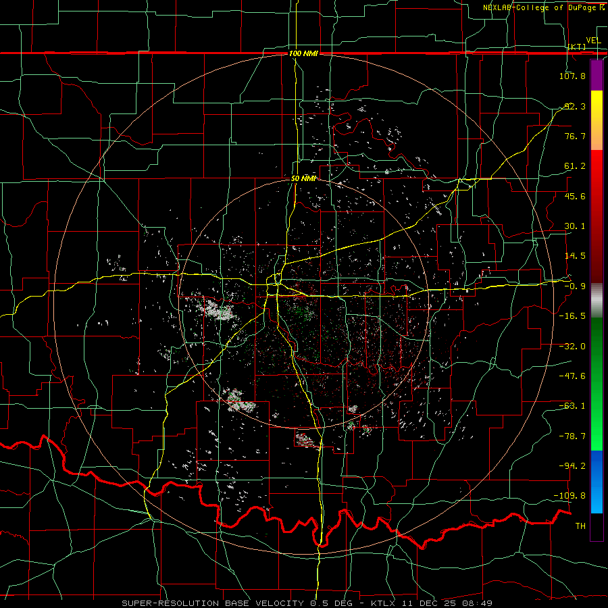Pick the green segment of the color bar

(597, 384)
